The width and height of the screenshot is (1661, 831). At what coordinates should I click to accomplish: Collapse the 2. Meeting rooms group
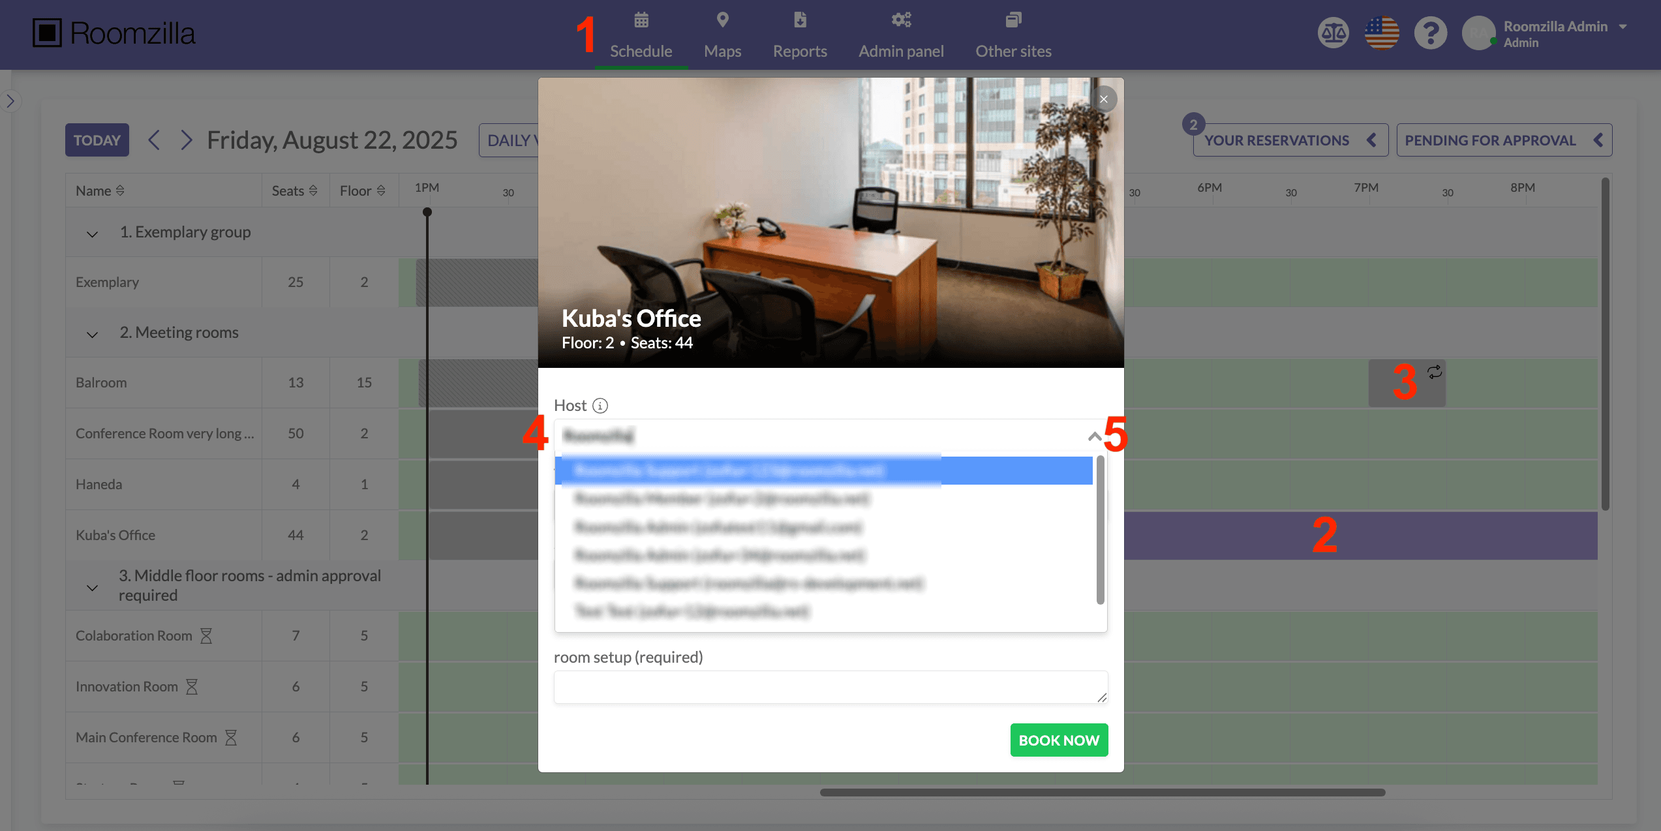pos(93,334)
